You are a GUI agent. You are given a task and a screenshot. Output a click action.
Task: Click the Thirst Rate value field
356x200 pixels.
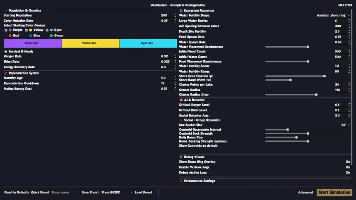point(167,62)
